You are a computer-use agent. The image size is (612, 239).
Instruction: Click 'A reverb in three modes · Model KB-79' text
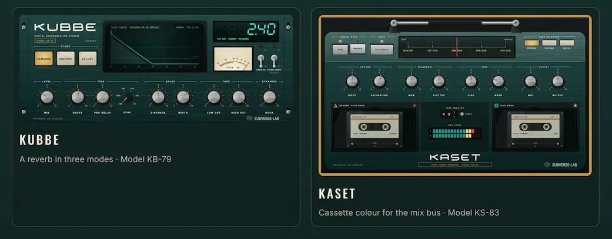95,159
